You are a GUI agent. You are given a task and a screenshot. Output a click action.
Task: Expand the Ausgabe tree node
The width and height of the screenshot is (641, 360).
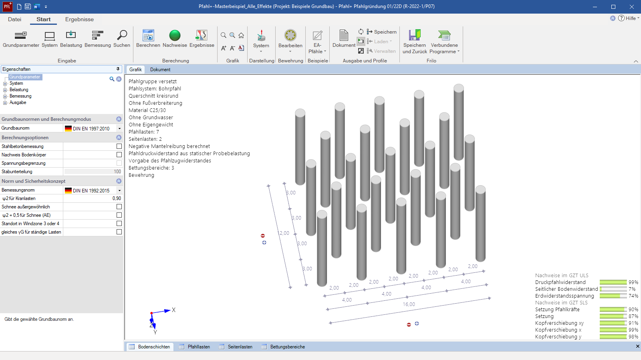[5, 103]
